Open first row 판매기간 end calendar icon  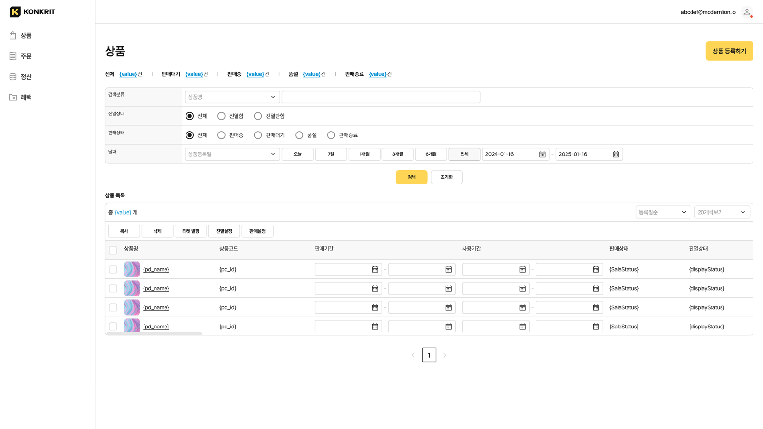(x=448, y=269)
